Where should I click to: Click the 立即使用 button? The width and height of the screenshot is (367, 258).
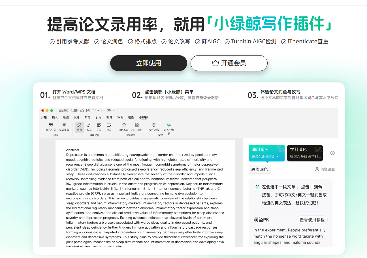(149, 63)
